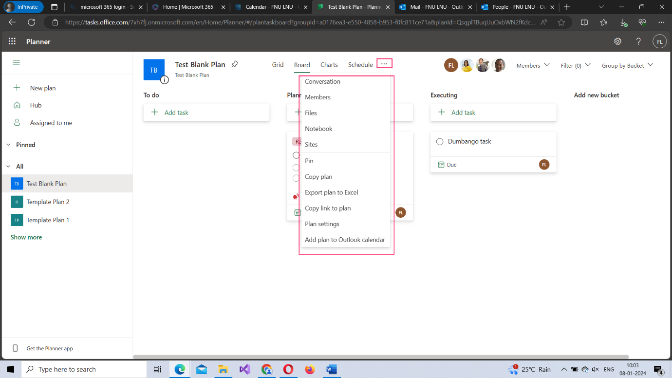672x378 pixels.
Task: Click Show more plans link
Action: pyautogui.click(x=26, y=237)
